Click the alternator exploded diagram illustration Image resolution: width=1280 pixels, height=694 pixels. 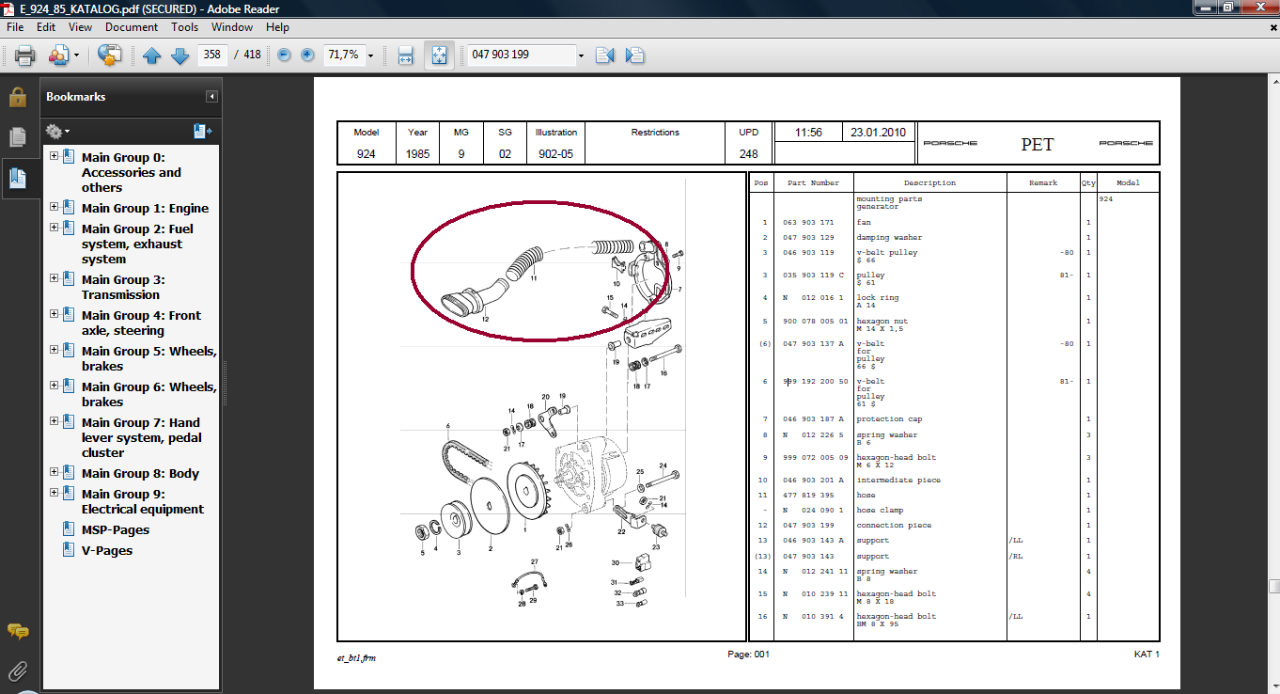click(x=541, y=405)
